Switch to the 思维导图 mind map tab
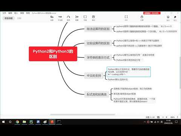Image resolution: width=181 pixels, height=136 pixels. tap(9, 18)
